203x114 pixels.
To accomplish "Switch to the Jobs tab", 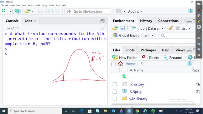I will (28, 21).
